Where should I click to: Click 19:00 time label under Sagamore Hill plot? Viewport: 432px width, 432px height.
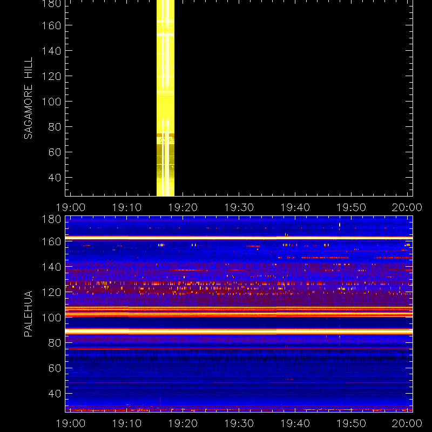coord(71,207)
